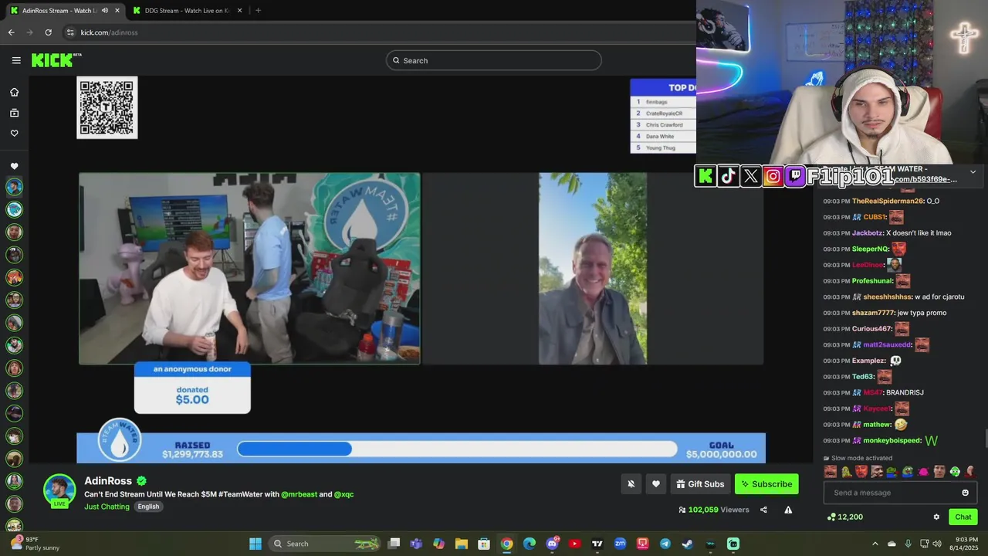The height and width of the screenshot is (556, 988).
Task: Collapse the chat panel with the chevron
Action: [x=973, y=172]
